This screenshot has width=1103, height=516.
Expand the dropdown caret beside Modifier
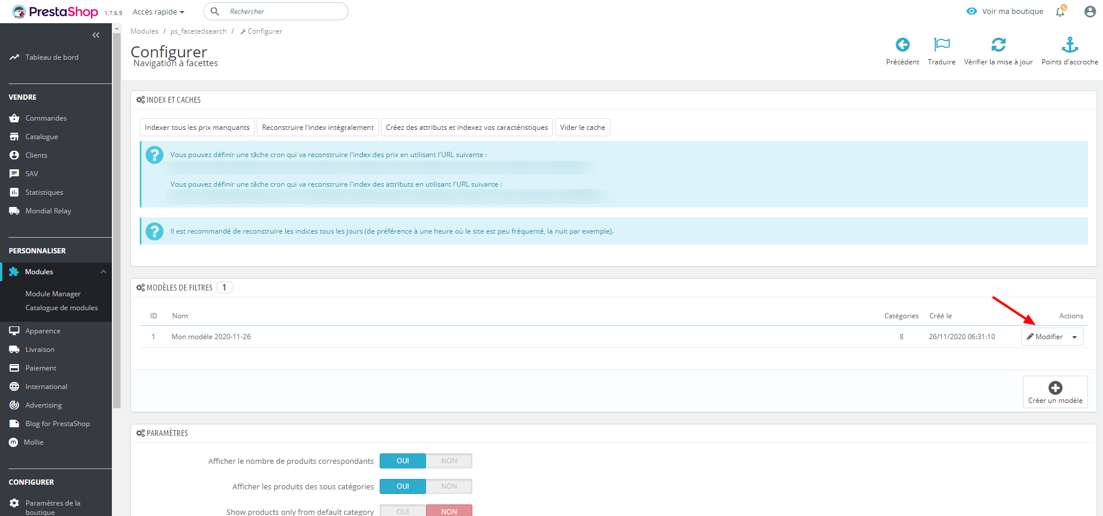[1075, 337]
